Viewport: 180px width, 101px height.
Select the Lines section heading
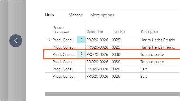pyautogui.click(x=49, y=15)
